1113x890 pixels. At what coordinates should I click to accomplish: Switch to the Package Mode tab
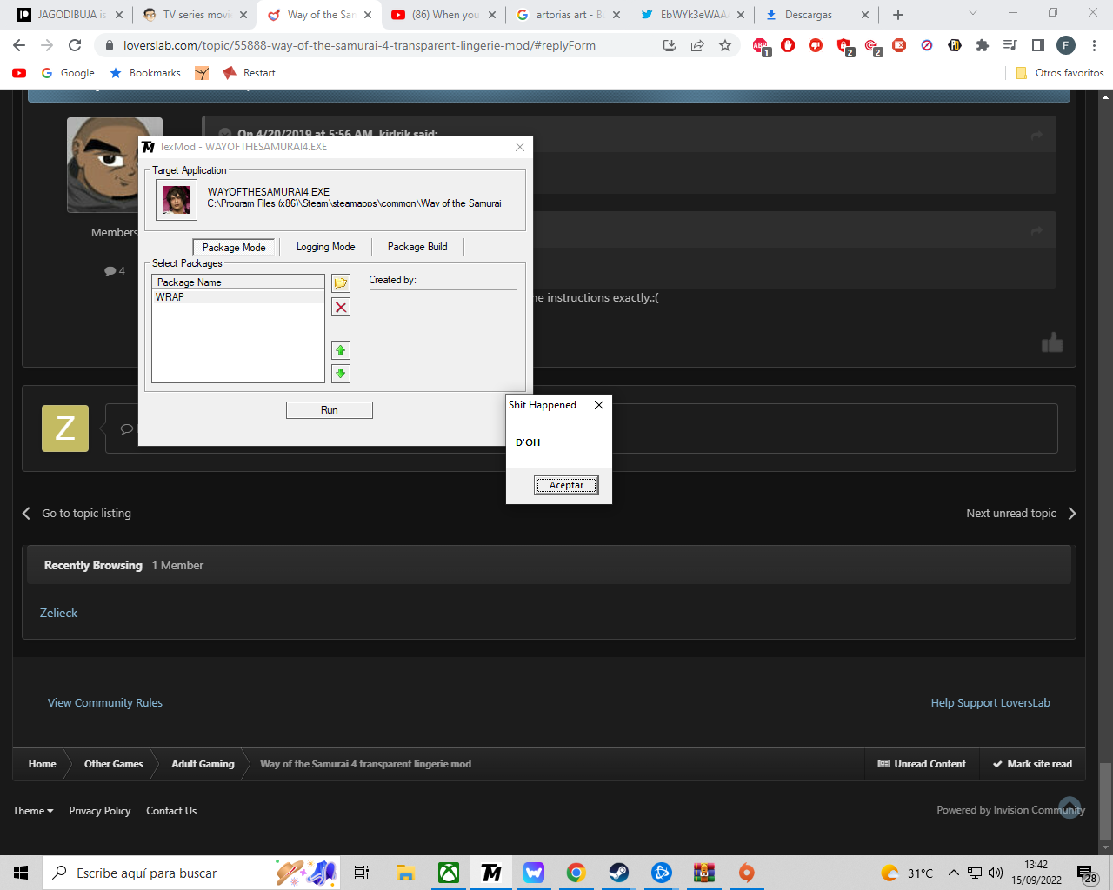click(x=234, y=247)
